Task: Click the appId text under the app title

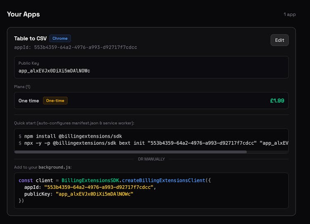Action: [75, 47]
